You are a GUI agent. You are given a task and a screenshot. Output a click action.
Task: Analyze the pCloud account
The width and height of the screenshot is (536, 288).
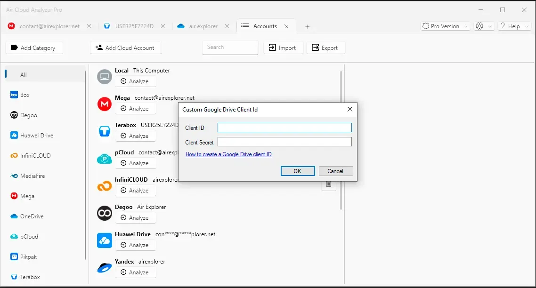tap(135, 163)
